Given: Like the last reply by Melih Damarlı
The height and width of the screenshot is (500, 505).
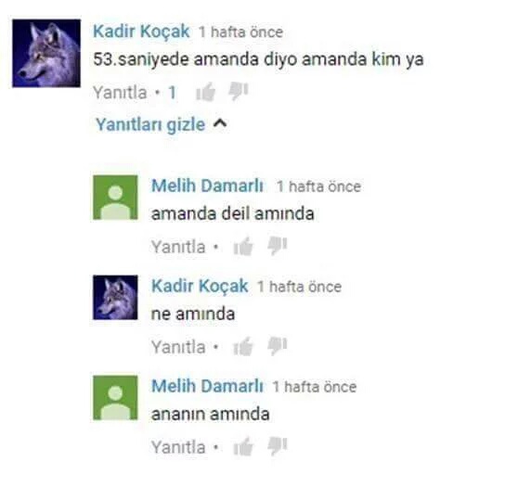Looking at the screenshot, I should coord(243,446).
